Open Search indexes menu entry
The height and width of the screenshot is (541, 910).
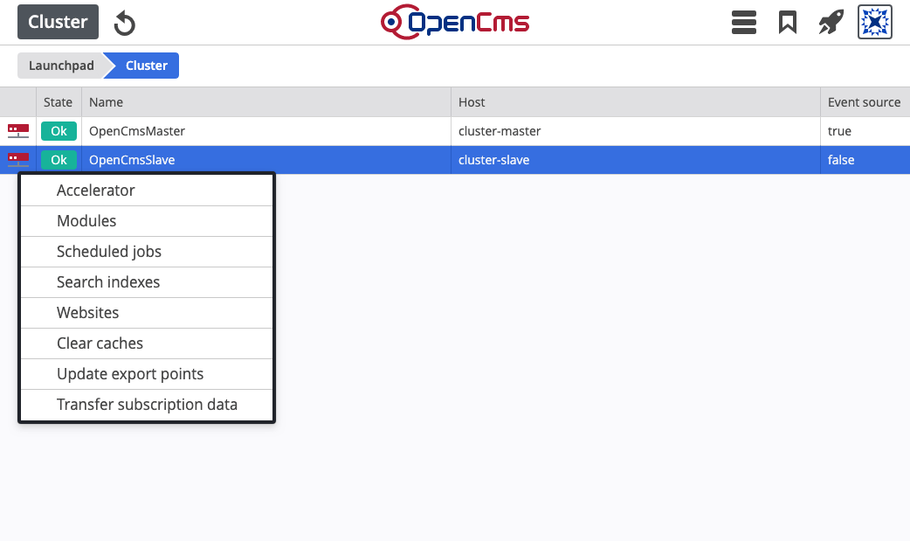tap(146, 282)
